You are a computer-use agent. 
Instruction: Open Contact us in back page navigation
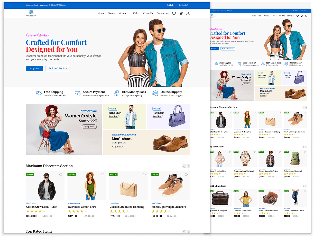291,16
